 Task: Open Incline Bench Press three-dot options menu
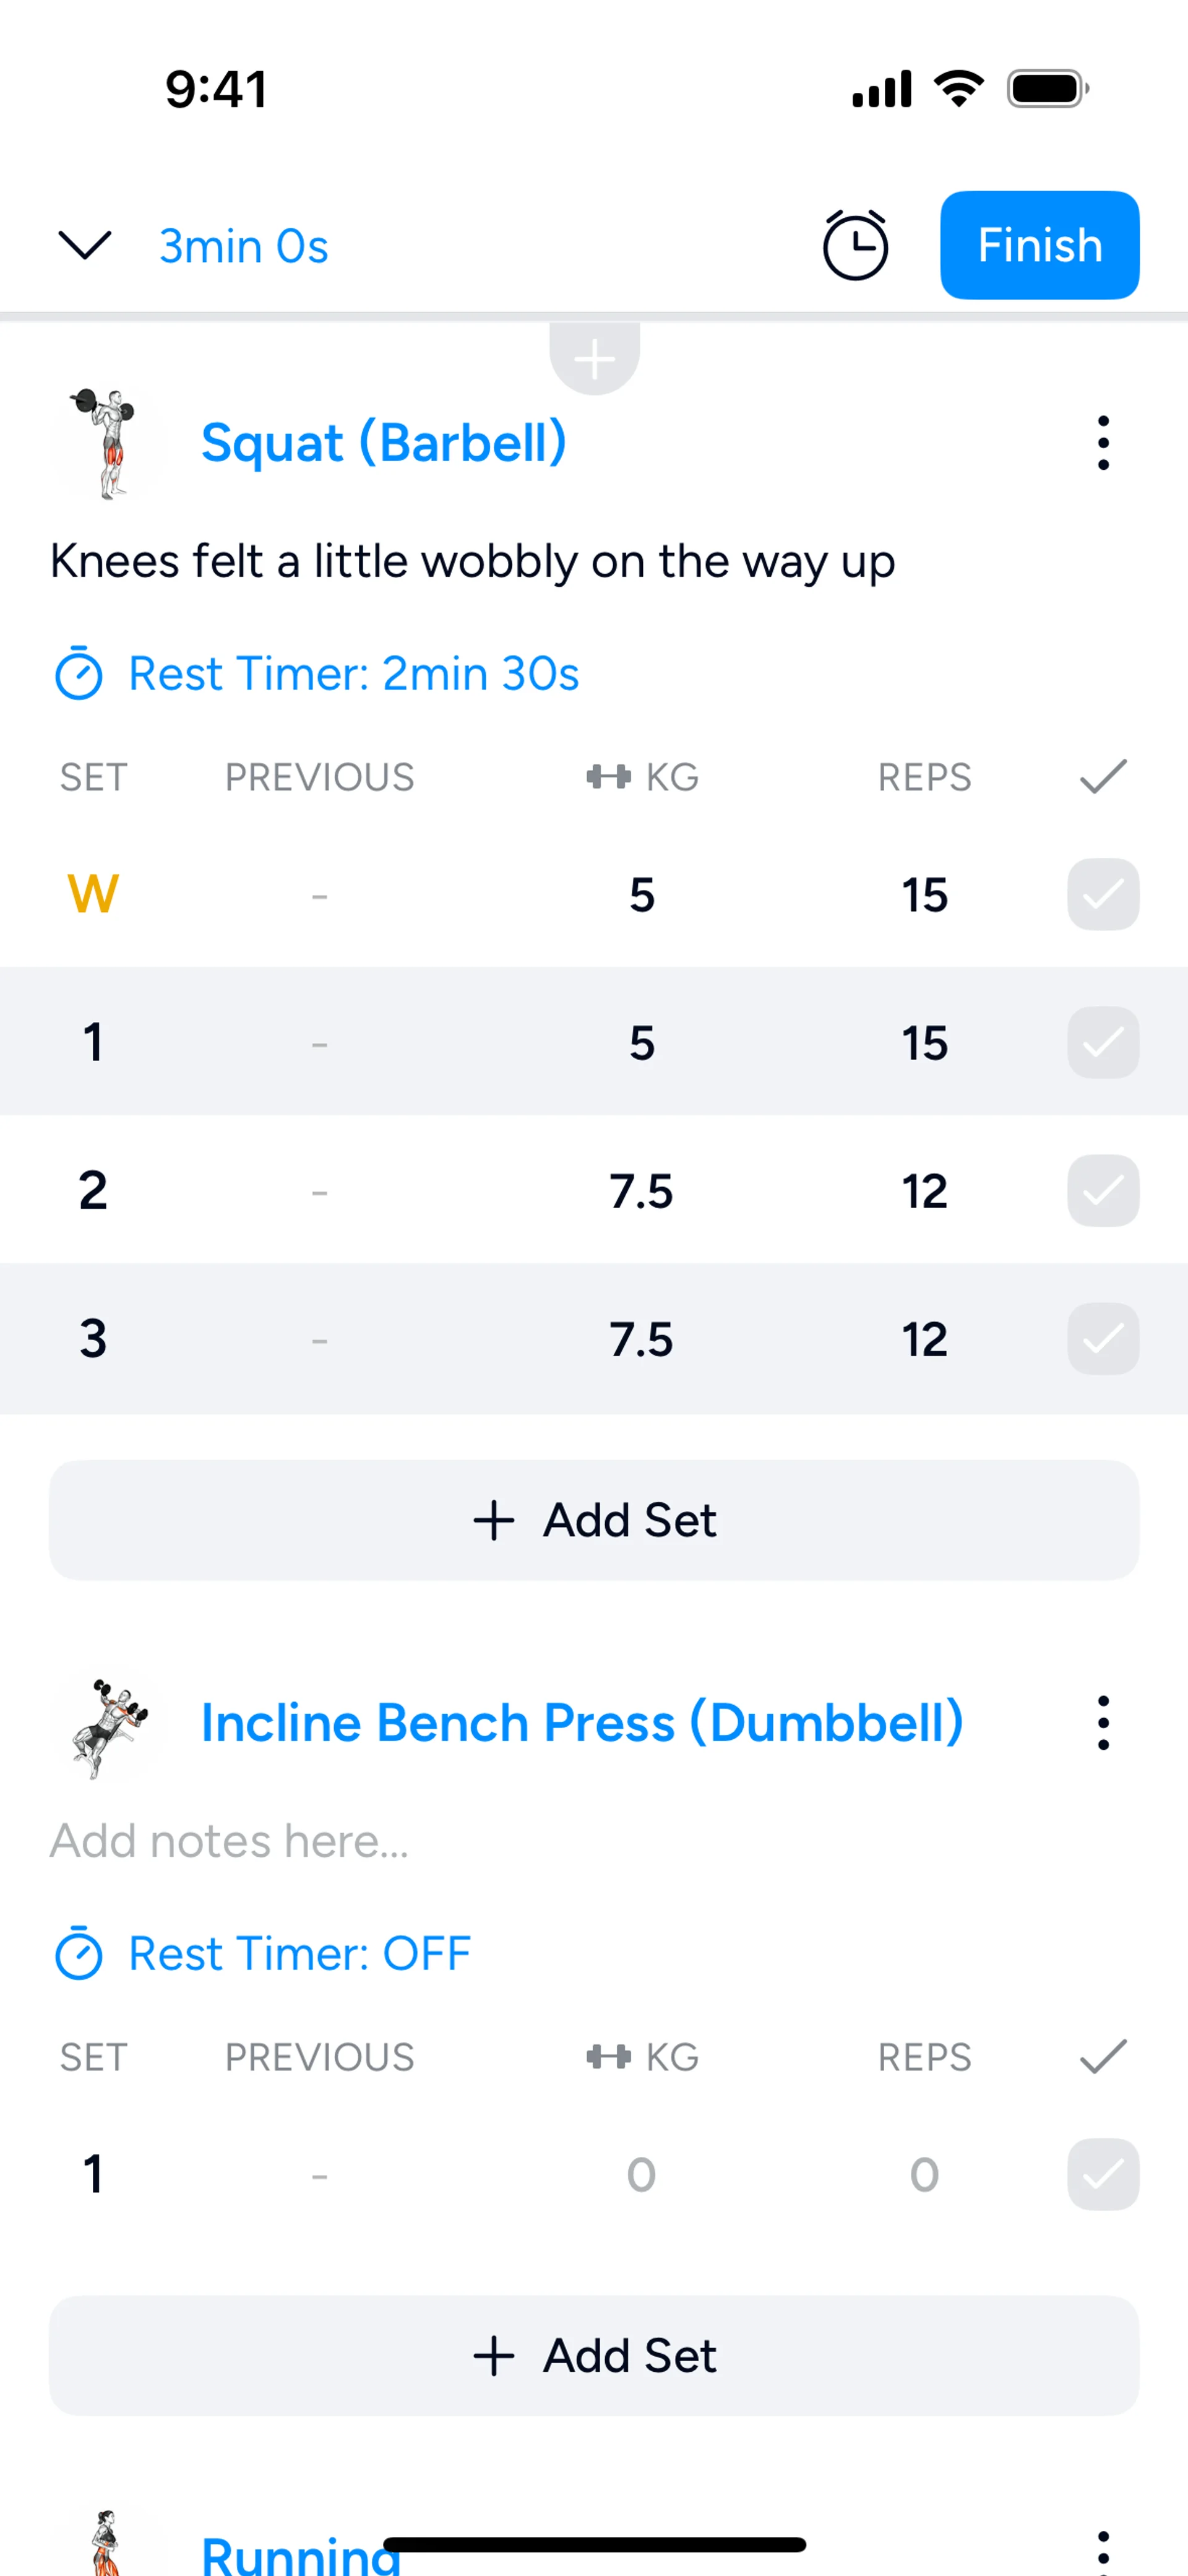(x=1102, y=1723)
